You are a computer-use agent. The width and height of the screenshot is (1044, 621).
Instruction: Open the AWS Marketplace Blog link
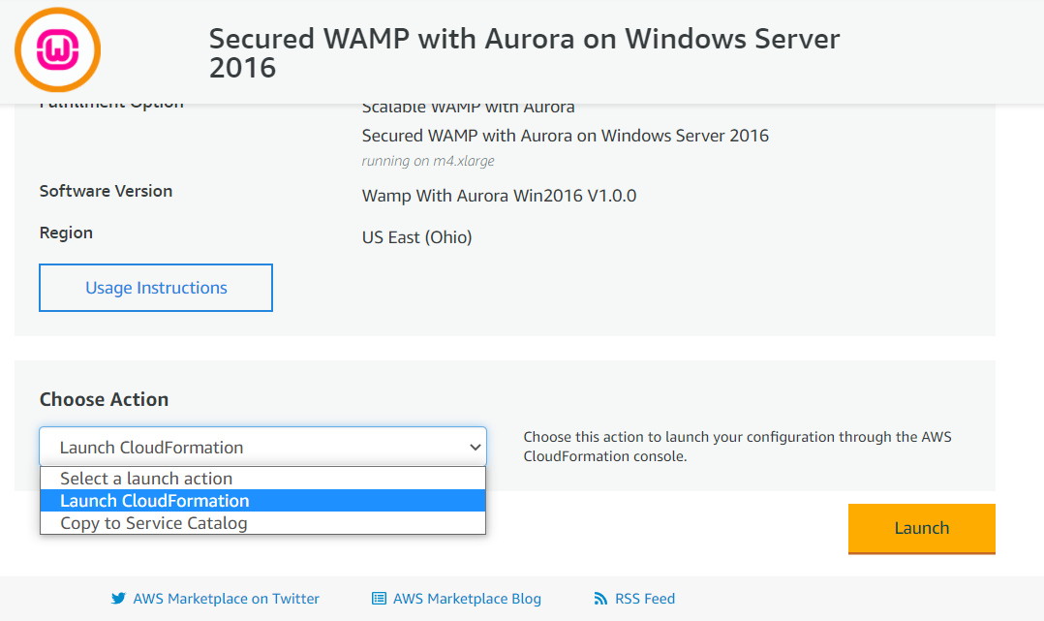click(x=467, y=599)
